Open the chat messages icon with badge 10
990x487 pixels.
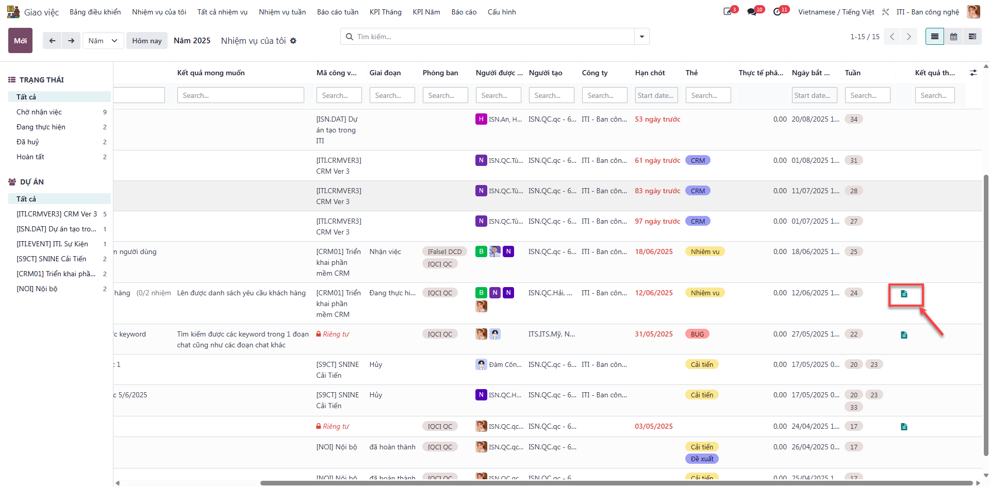[752, 12]
